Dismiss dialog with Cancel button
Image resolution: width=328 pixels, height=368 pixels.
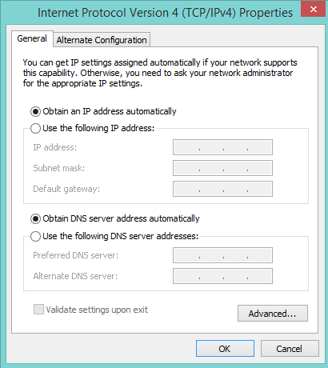[x=290, y=349]
